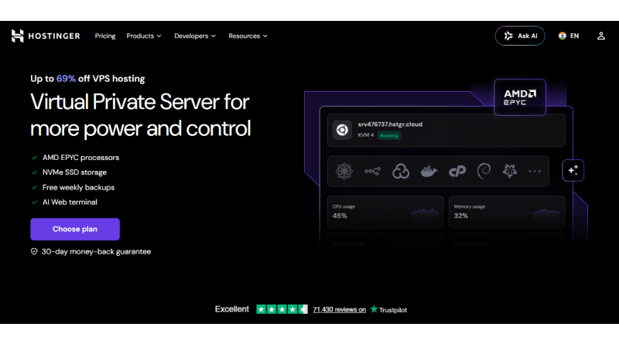
Task: Click the Docker whale icon
Action: click(x=429, y=171)
